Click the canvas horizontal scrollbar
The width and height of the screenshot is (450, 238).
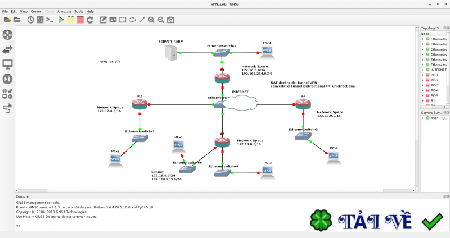pyautogui.click(x=215, y=190)
